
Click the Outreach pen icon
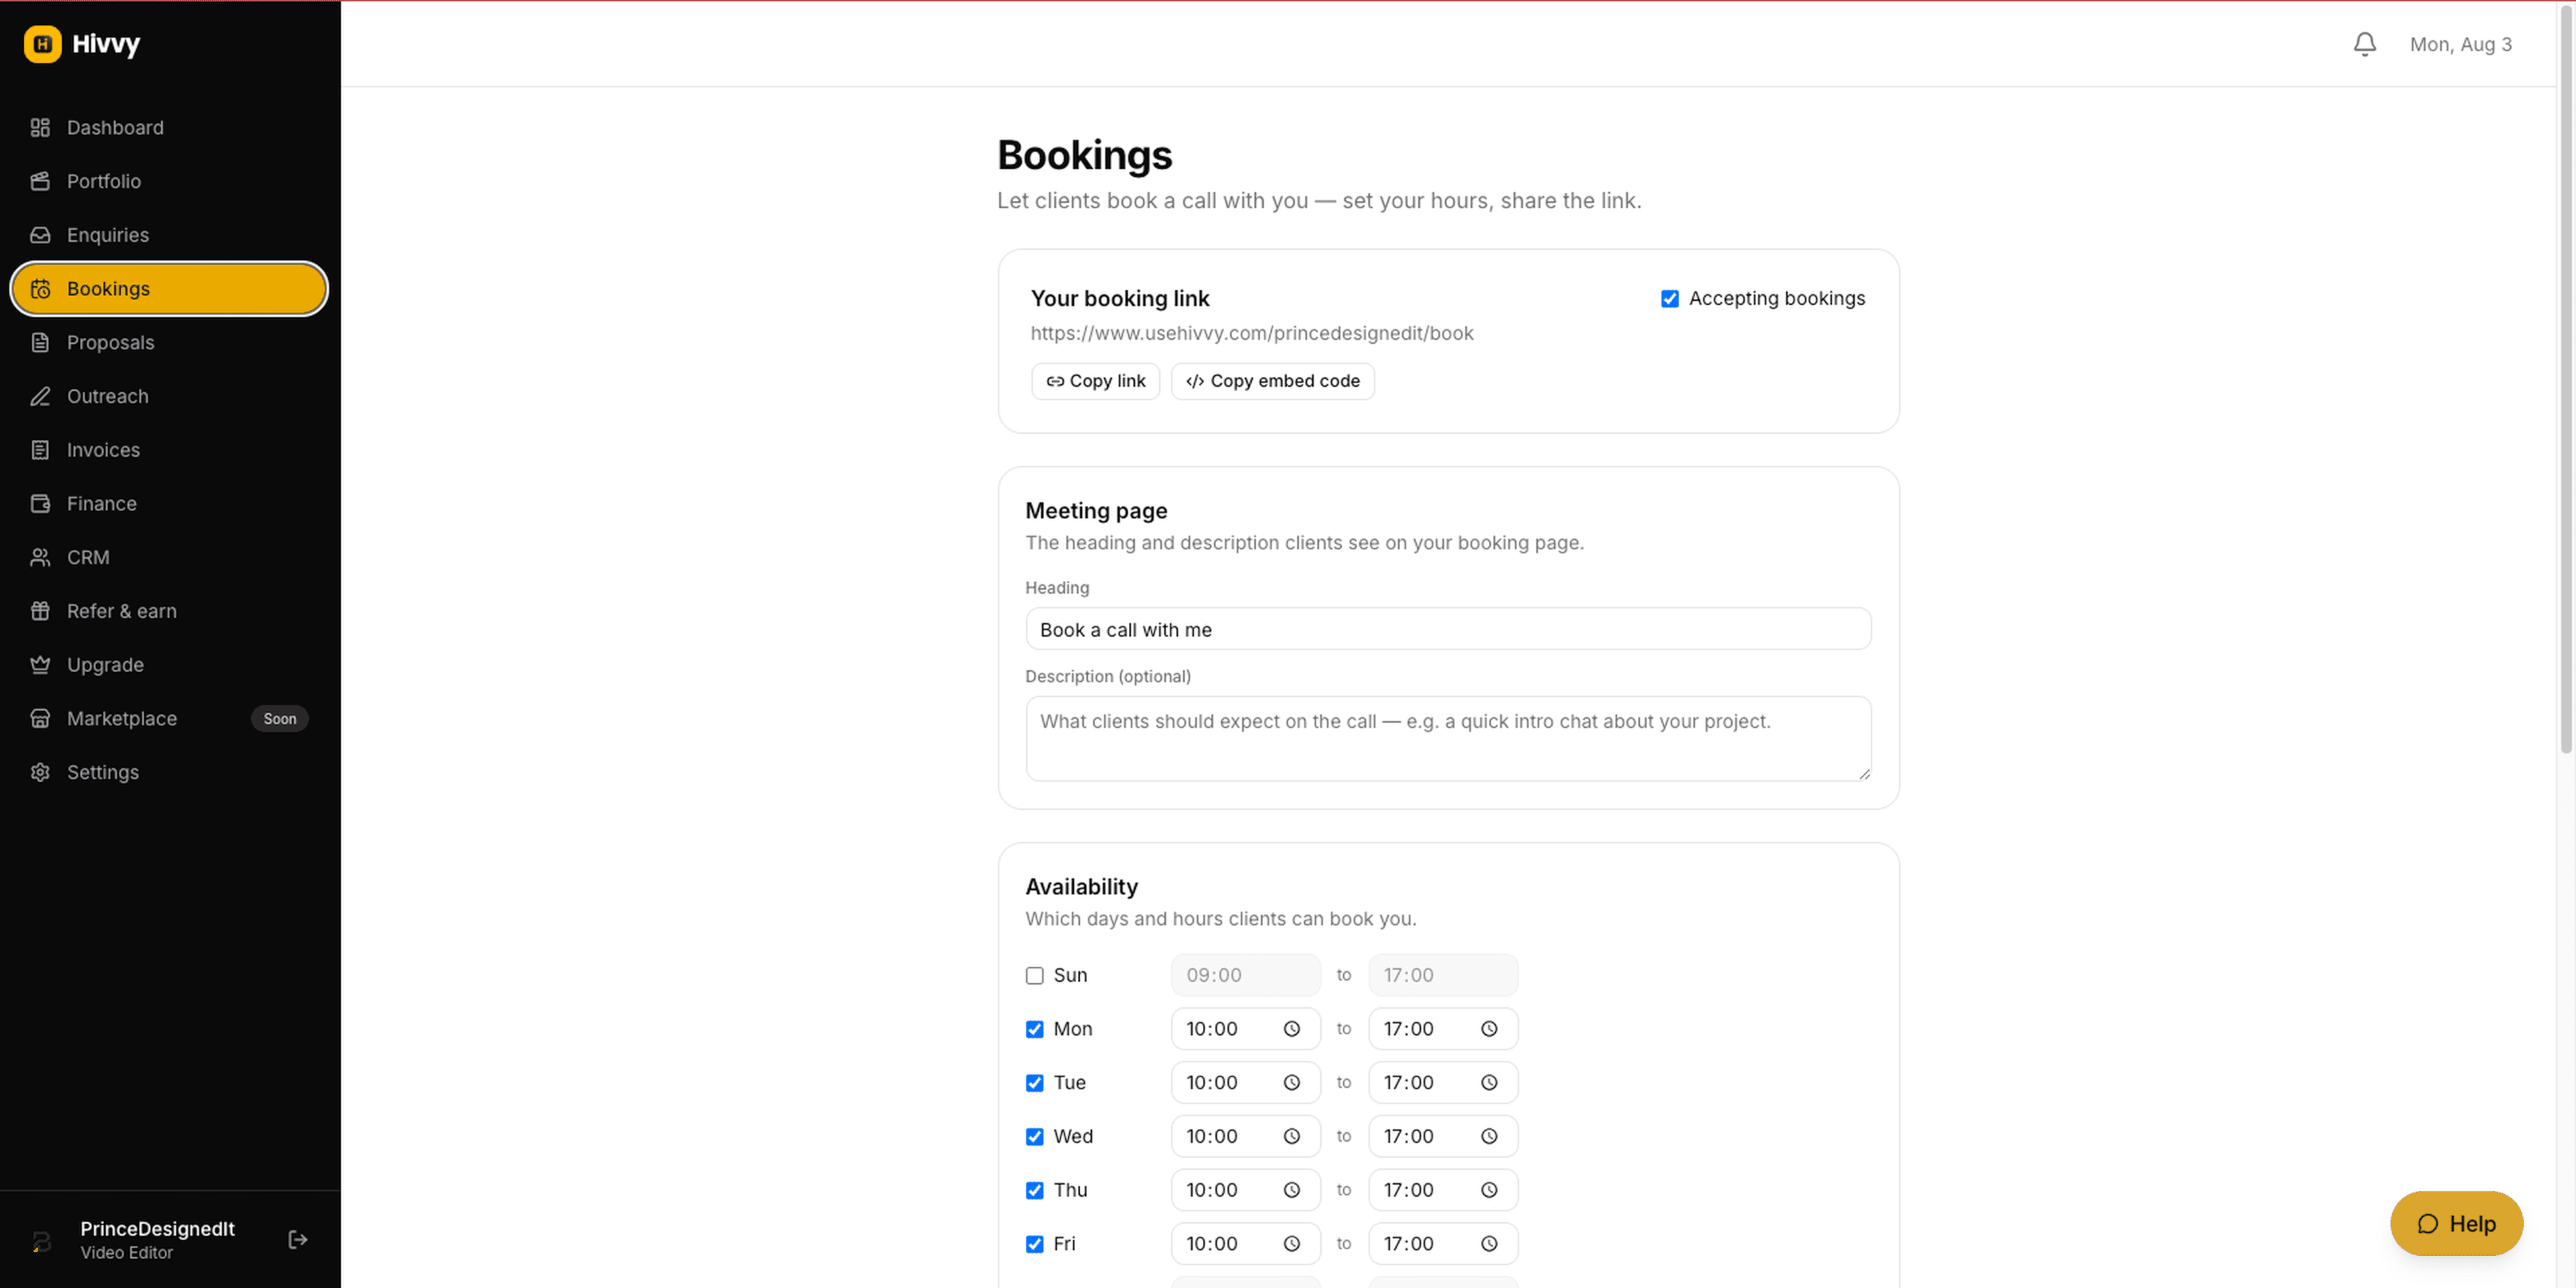40,396
